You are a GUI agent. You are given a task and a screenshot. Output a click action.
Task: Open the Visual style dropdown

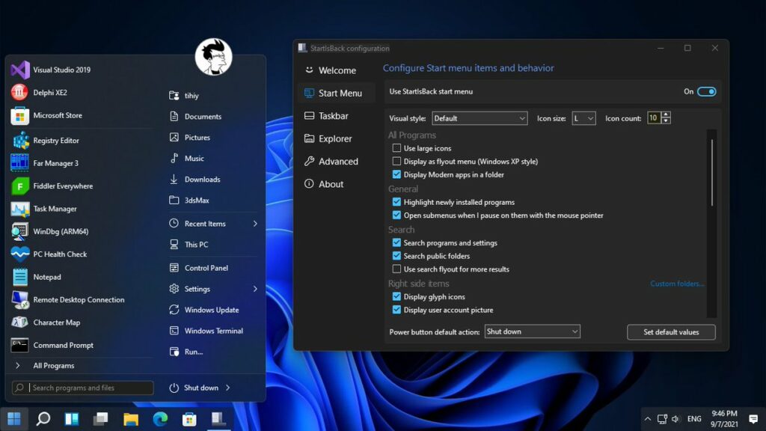coord(479,117)
